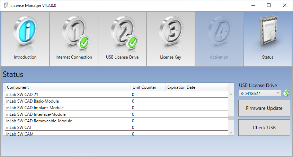Click the license certificate icon
Image resolution: width=293 pixels, height=157 pixels.
(x=268, y=30)
